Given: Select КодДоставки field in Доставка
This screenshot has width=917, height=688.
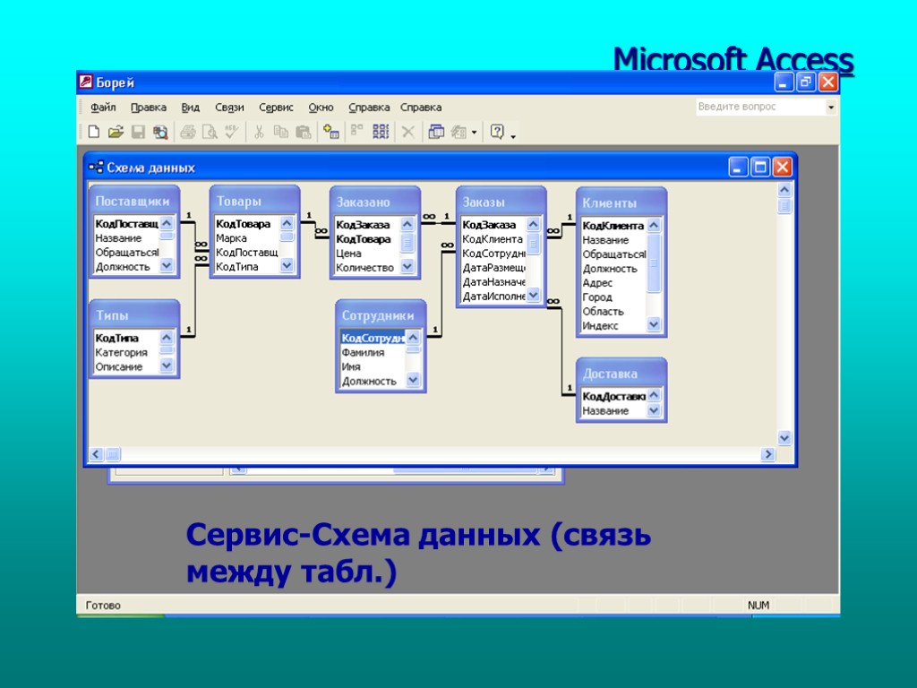Looking at the screenshot, I should (x=613, y=397).
